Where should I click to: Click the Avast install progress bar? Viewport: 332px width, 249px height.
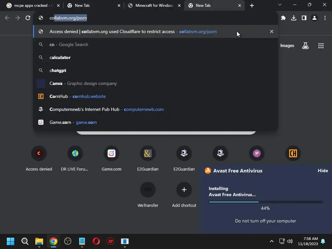266,202
